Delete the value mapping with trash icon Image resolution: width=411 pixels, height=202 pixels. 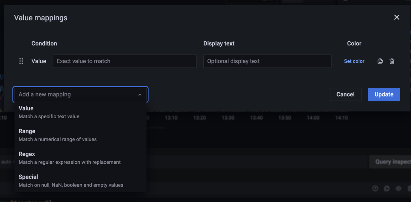tap(392, 61)
